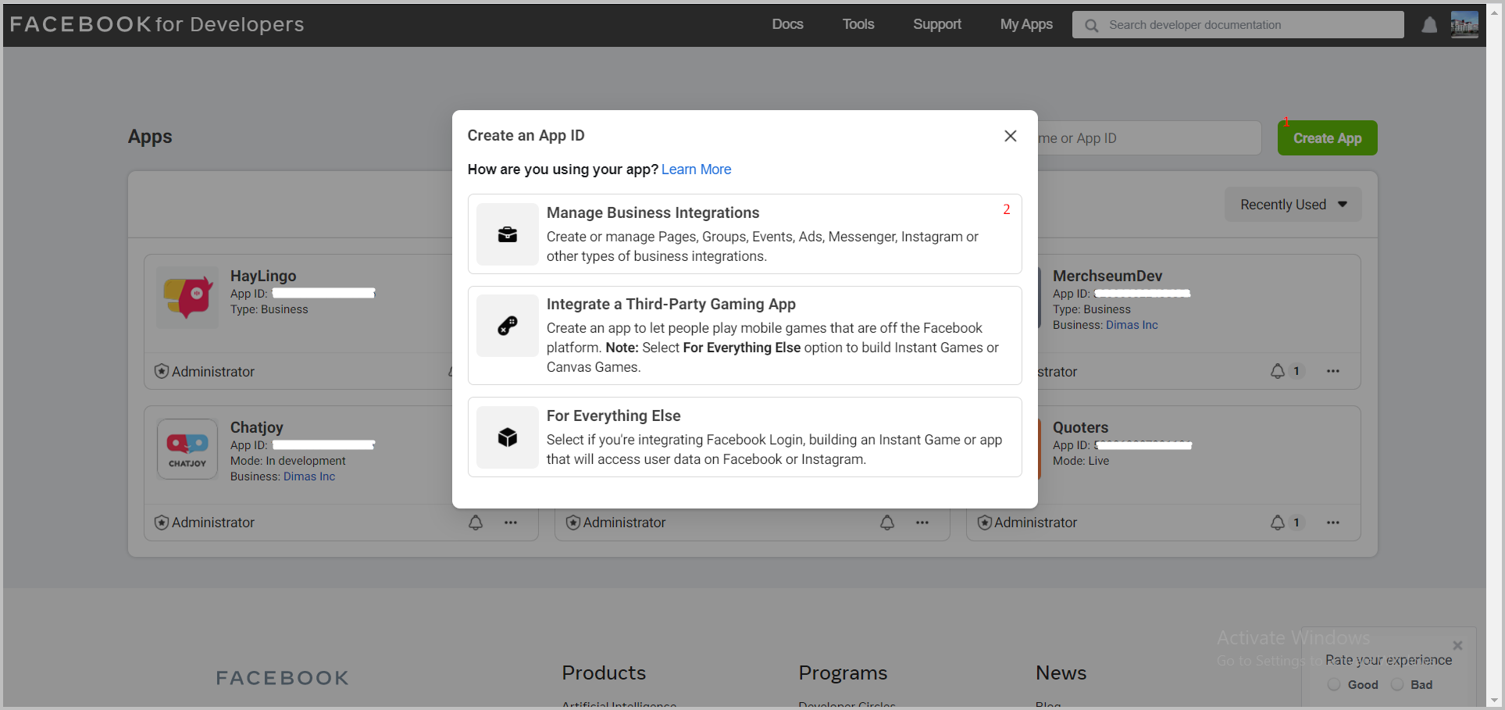Click the Facebook for Developers logo
Screen dimensions: 1505x710
click(157, 24)
